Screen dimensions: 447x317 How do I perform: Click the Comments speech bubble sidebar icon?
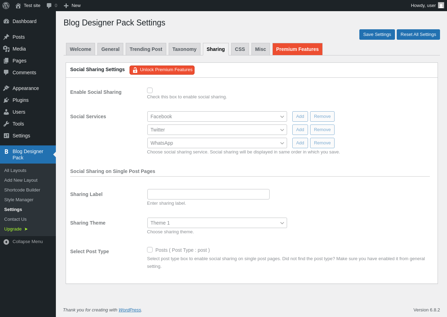click(6, 73)
